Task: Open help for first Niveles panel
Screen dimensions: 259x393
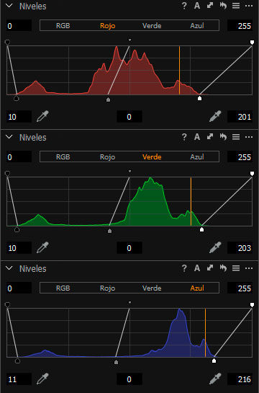Action: tap(184, 6)
